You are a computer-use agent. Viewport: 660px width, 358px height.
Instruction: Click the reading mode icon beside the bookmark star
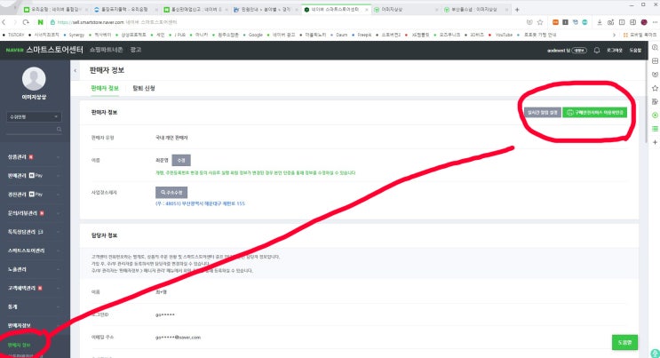529,22
